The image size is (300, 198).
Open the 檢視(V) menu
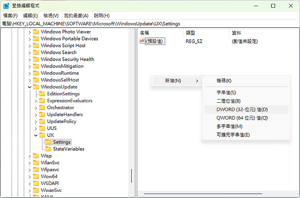click(x=51, y=16)
